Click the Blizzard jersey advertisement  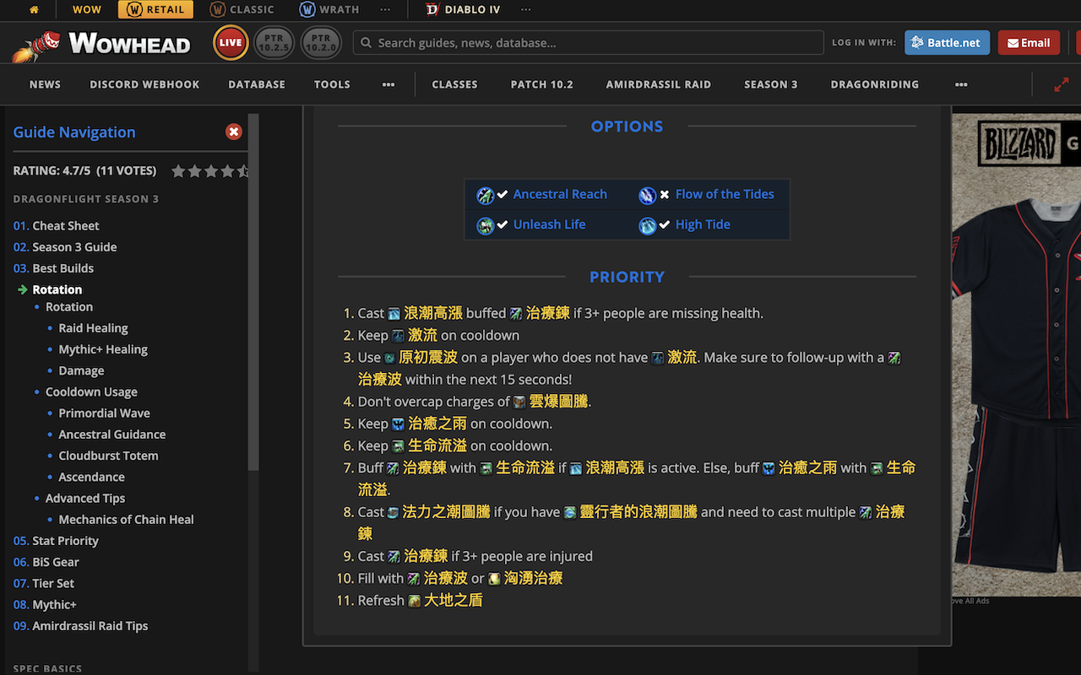(x=1017, y=355)
